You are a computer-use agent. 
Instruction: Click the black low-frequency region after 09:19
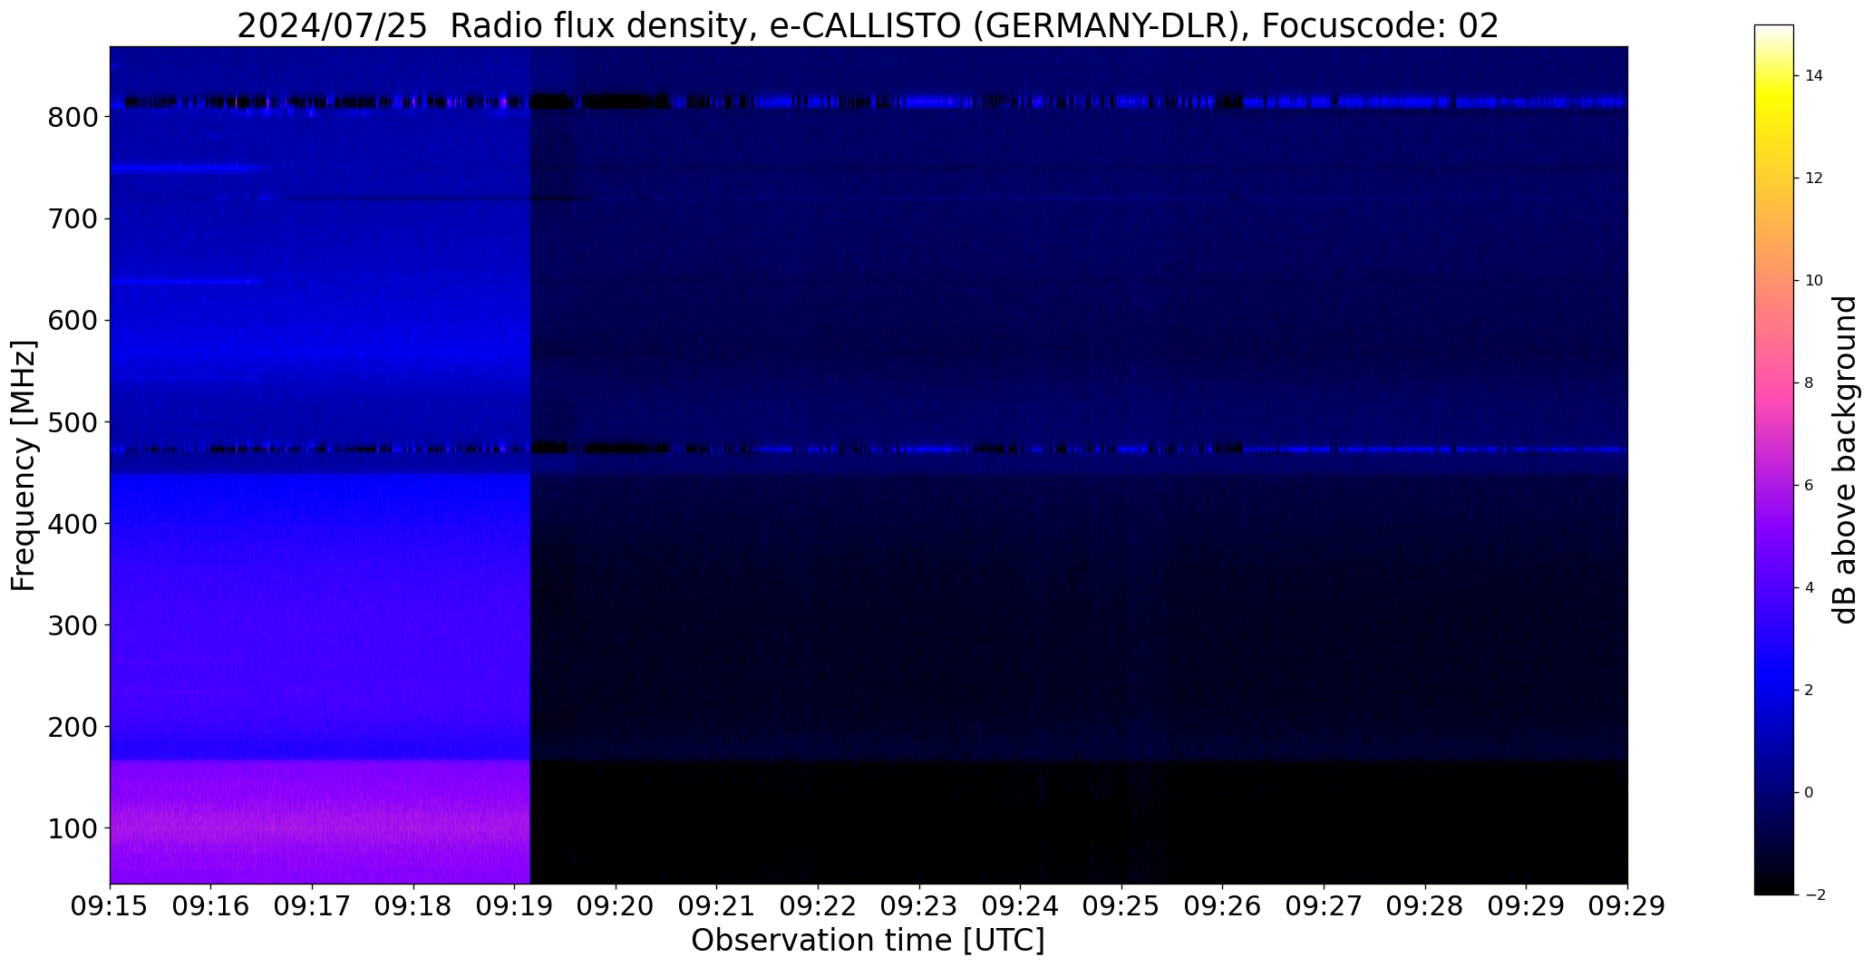point(1079,822)
